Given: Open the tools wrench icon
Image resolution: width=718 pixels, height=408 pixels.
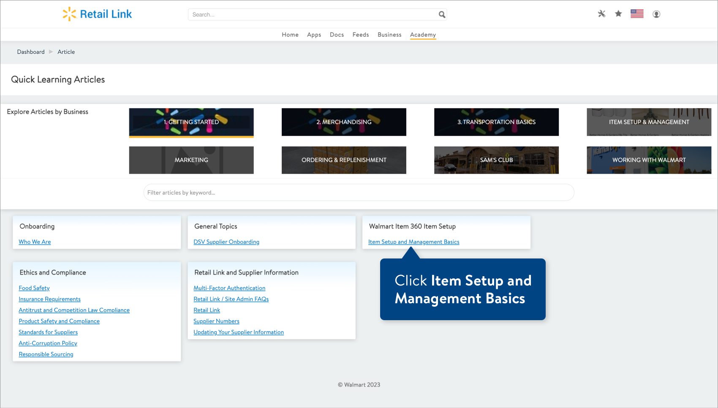Looking at the screenshot, I should (x=601, y=14).
